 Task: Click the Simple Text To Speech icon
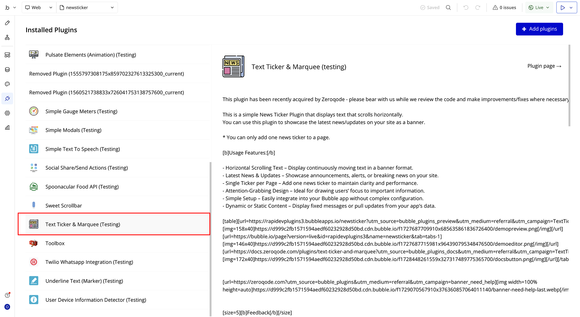click(x=34, y=149)
